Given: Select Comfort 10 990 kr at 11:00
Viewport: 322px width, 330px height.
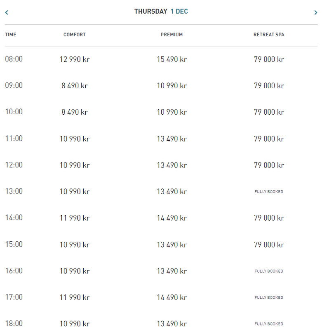Looking at the screenshot, I should click(75, 139).
